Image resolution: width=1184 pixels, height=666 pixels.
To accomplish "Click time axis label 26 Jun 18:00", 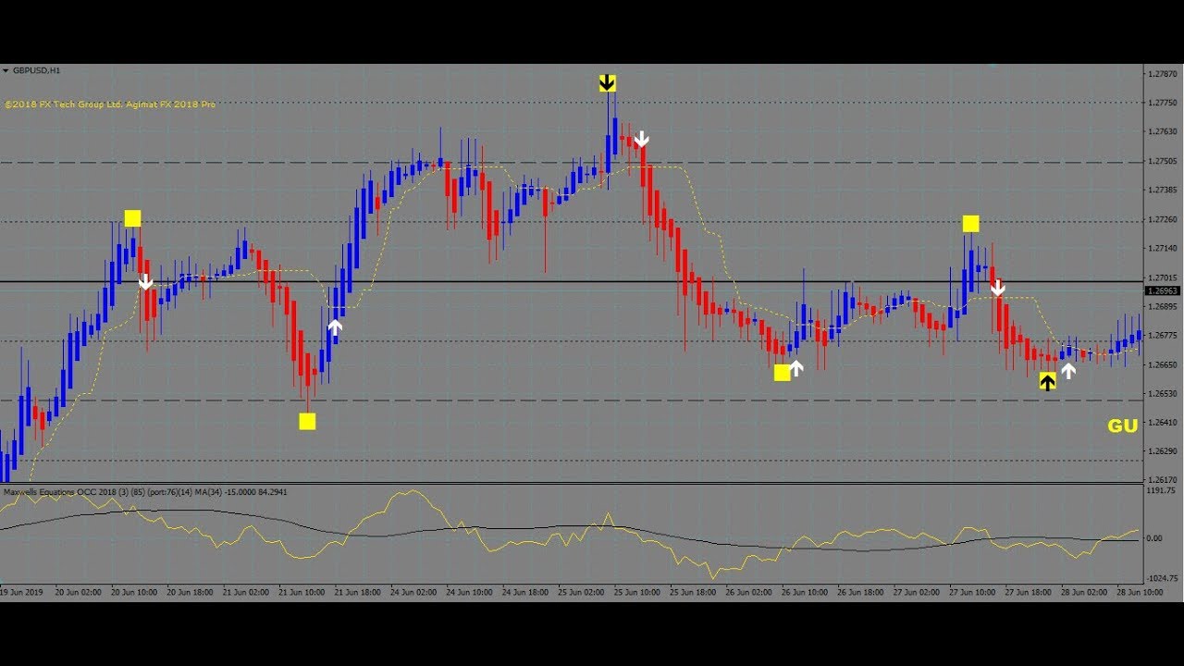I will [x=861, y=591].
